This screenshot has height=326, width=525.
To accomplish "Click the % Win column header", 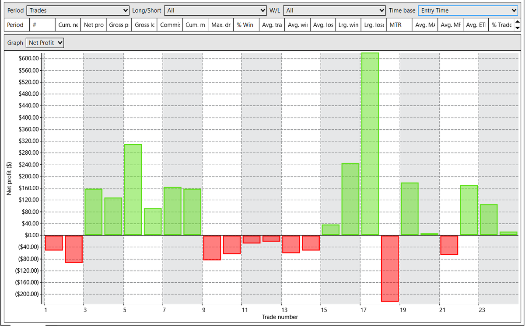I will tap(246, 25).
